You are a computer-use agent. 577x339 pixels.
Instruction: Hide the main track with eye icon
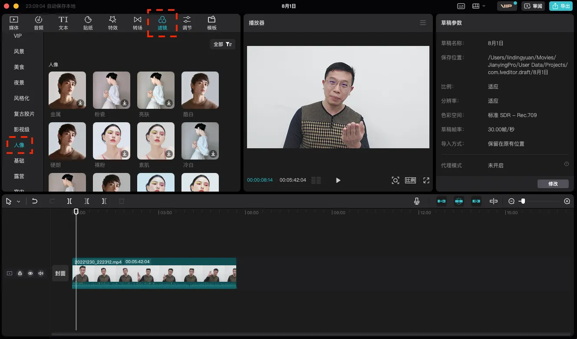[x=30, y=274]
